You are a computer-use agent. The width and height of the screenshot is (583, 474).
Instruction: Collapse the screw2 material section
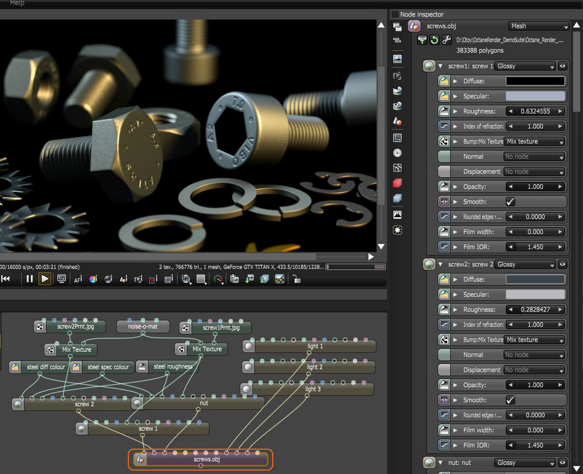[440, 264]
